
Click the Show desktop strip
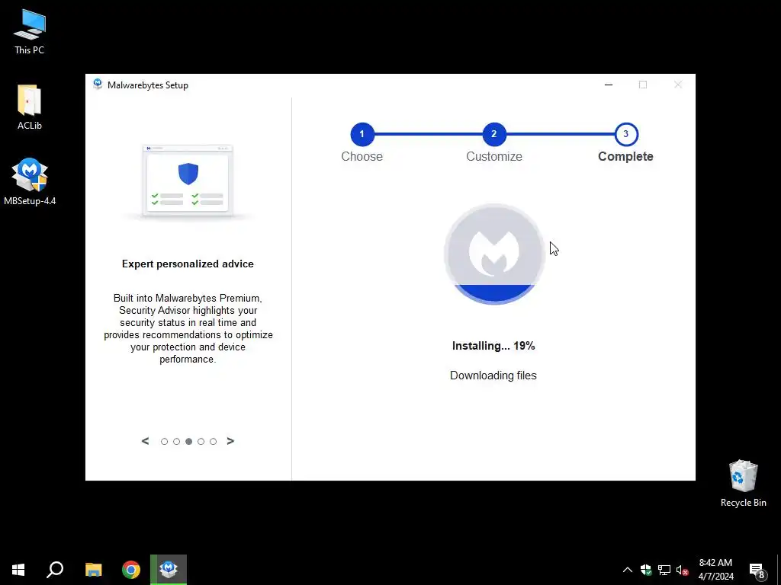779,570
